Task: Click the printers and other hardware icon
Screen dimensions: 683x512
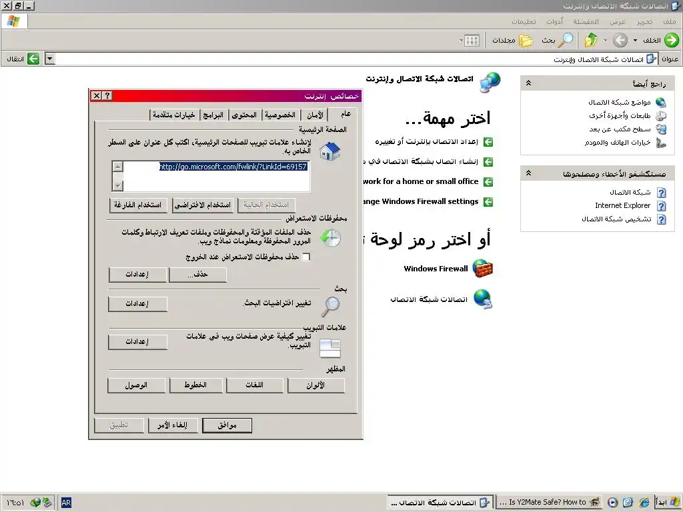Action: pyautogui.click(x=661, y=116)
